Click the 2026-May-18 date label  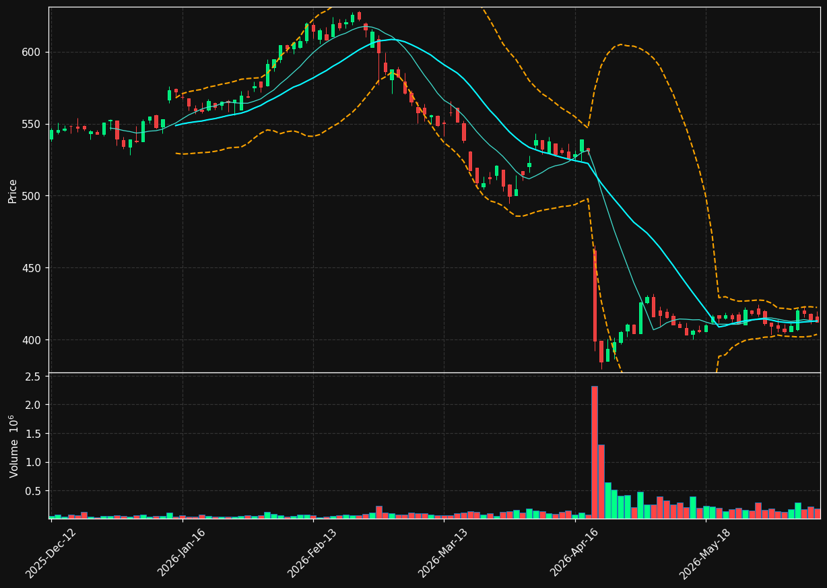click(x=704, y=553)
